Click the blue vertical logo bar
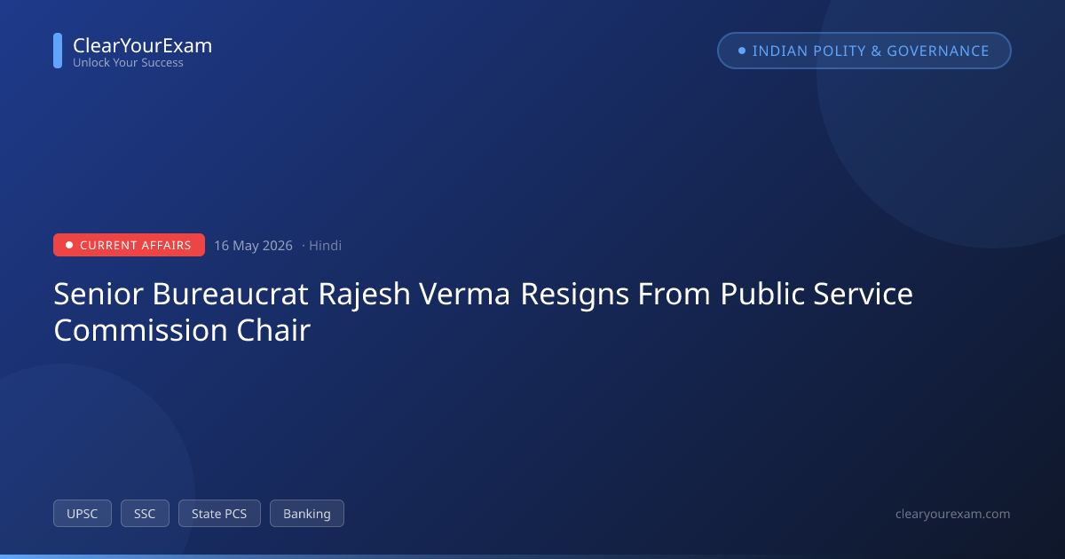 click(58, 51)
